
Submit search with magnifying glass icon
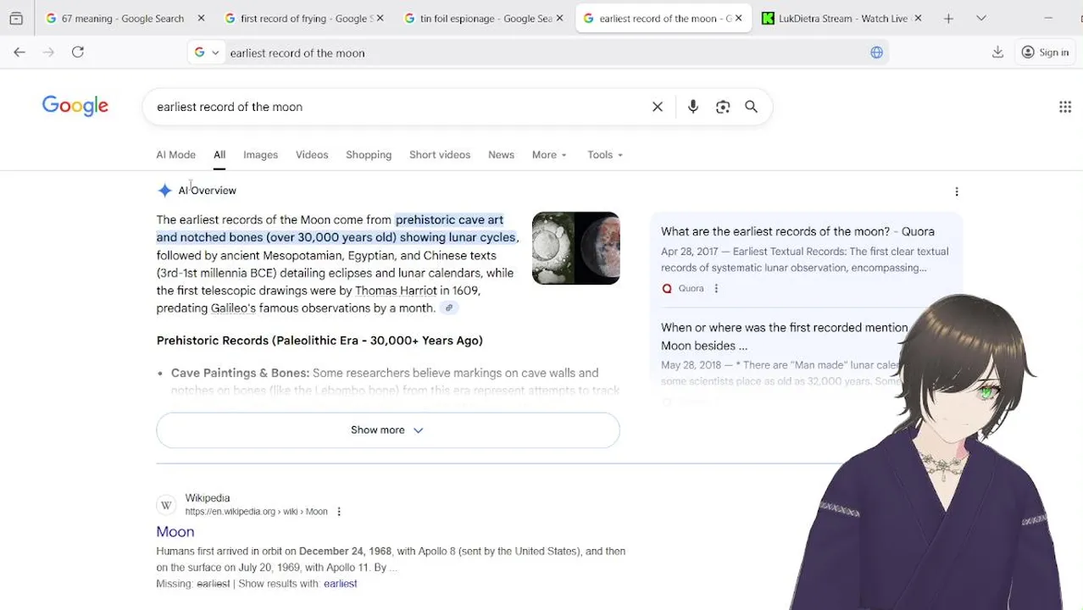[x=751, y=107]
